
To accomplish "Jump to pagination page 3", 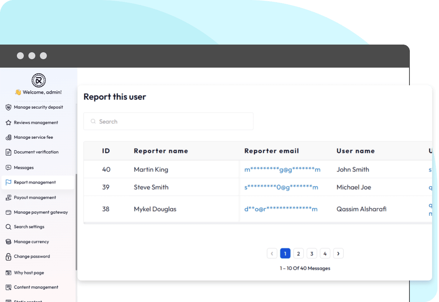I will tap(312, 254).
